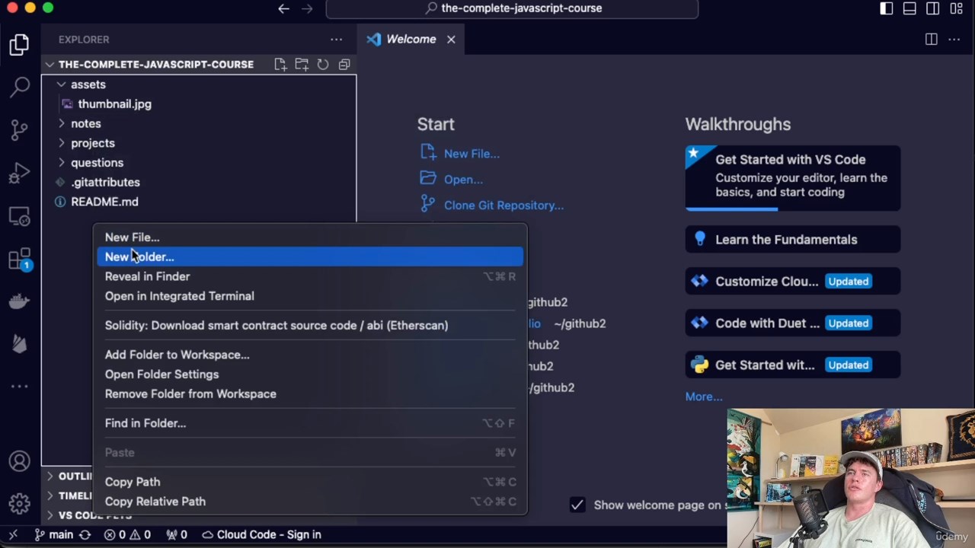Viewport: 975px width, 548px height.
Task: Open Learn the Fundamentals walkthrough
Action: coord(793,240)
